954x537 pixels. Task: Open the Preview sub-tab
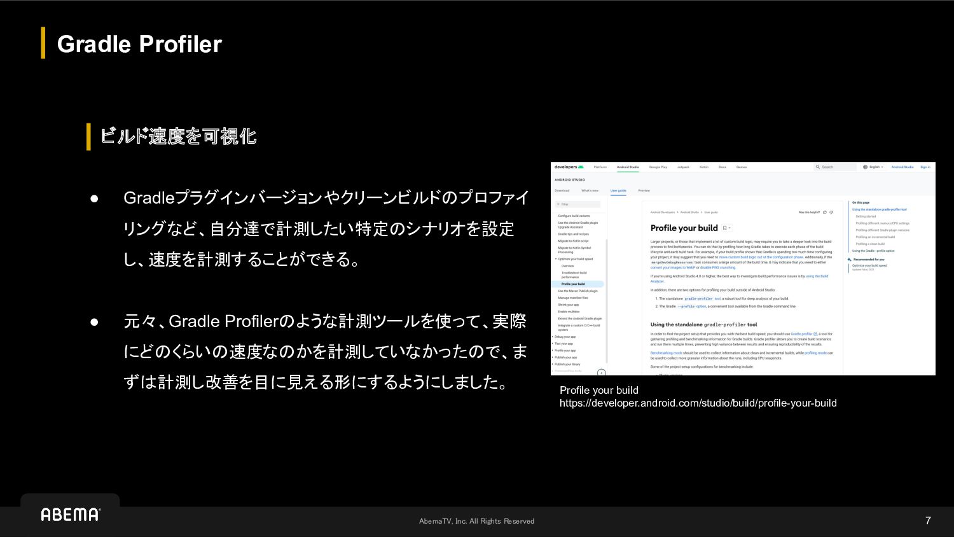tap(644, 190)
